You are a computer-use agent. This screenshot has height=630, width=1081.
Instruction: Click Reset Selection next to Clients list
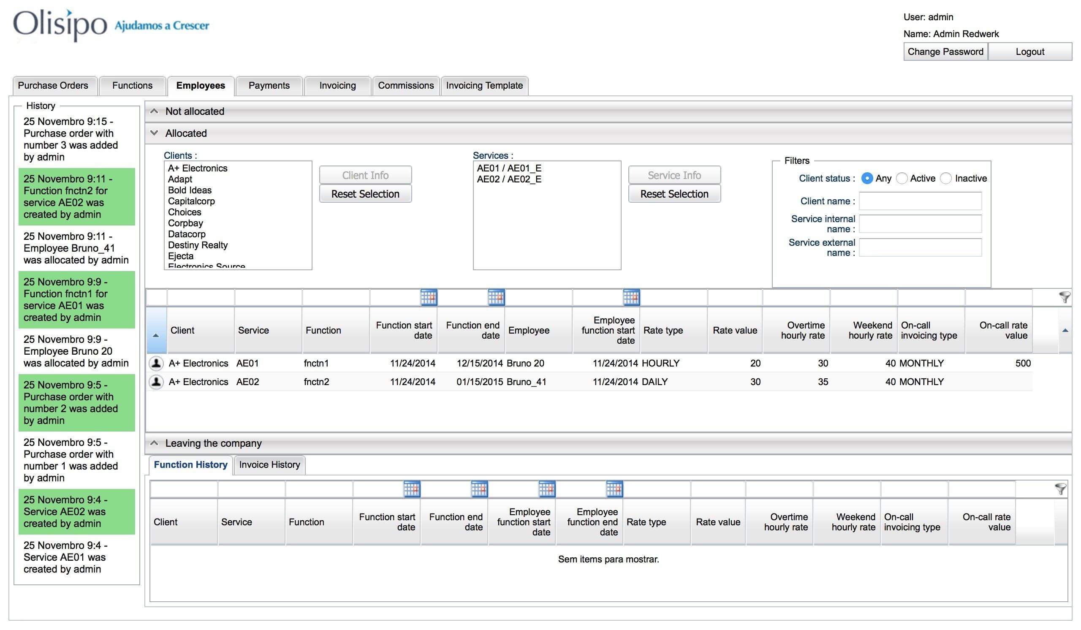(365, 194)
